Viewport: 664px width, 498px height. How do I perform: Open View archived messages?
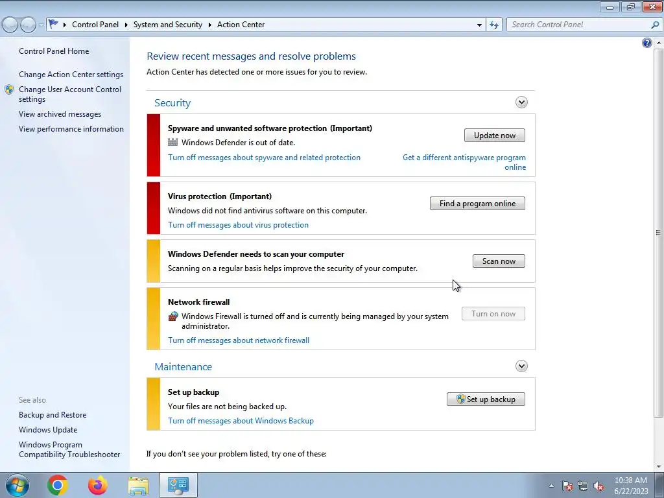(x=60, y=114)
